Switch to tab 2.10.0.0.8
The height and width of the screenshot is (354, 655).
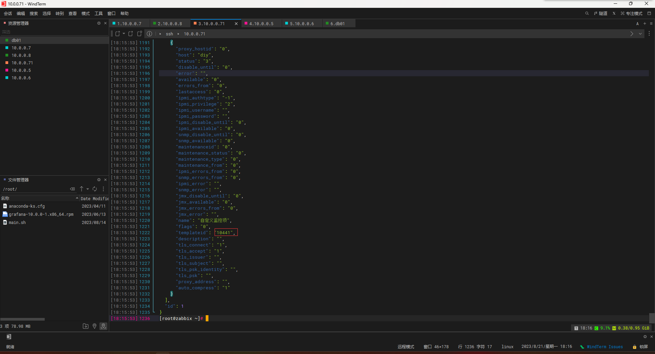[170, 23]
